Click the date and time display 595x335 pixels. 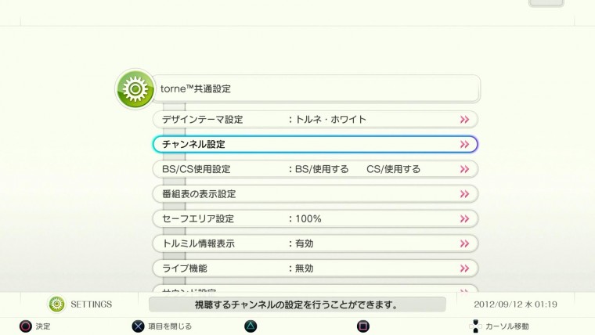[x=515, y=304]
